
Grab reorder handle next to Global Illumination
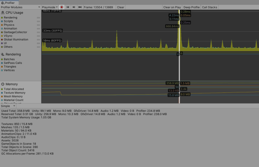[38, 40]
